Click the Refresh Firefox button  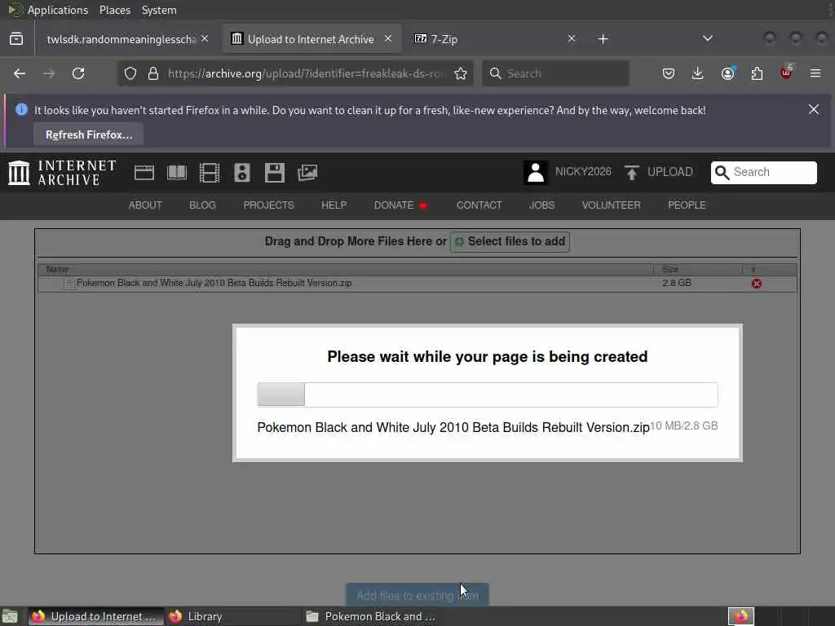coord(88,134)
